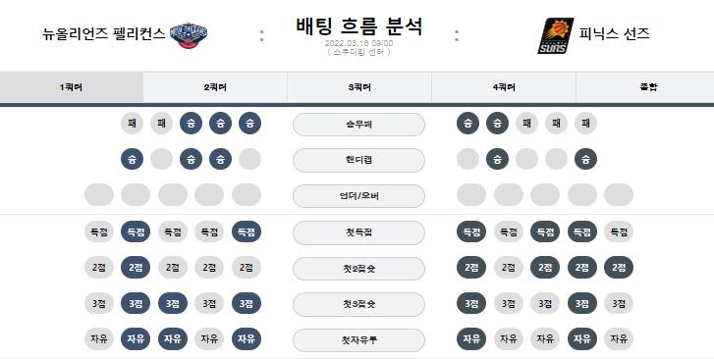714x359 pixels.
Task: Click the highlighted 2점 circle on Pelicans side
Action: 136,268
